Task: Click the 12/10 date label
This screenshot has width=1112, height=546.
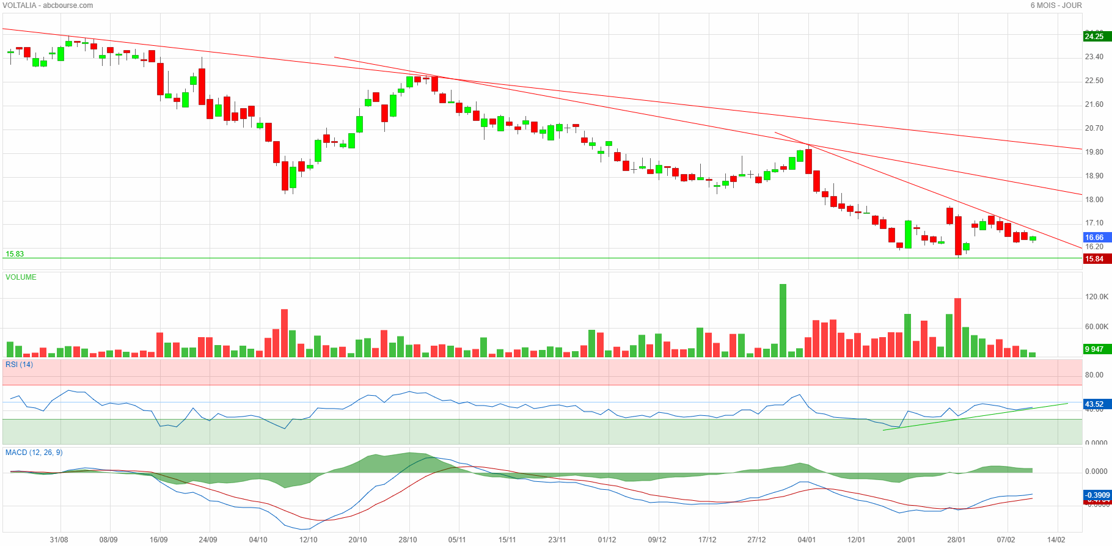Action: [x=308, y=540]
